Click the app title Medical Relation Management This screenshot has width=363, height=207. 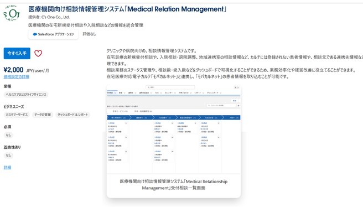point(127,9)
